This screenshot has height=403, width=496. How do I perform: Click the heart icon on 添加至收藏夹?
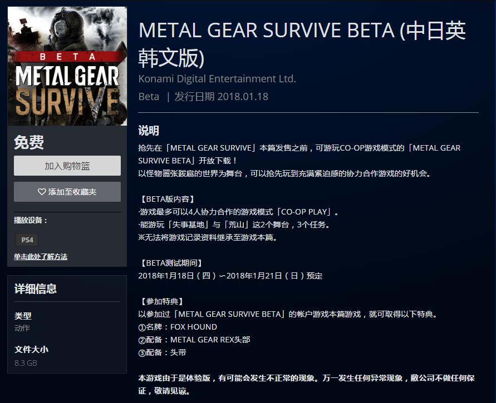point(42,192)
